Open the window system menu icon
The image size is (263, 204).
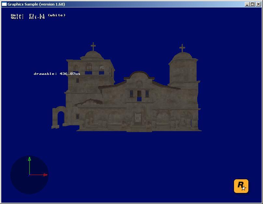coord(4,4)
